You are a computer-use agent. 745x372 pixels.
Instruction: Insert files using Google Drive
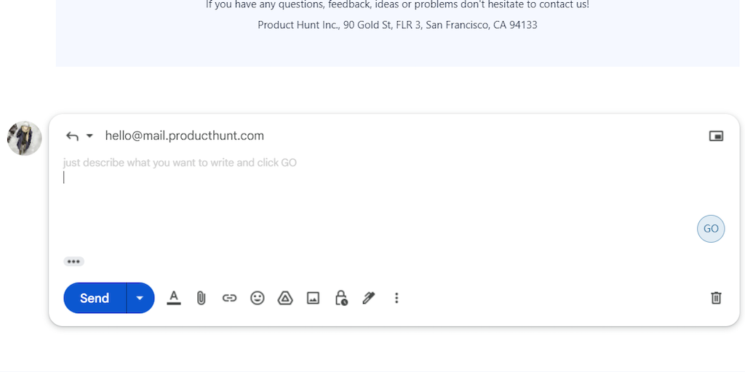click(285, 298)
